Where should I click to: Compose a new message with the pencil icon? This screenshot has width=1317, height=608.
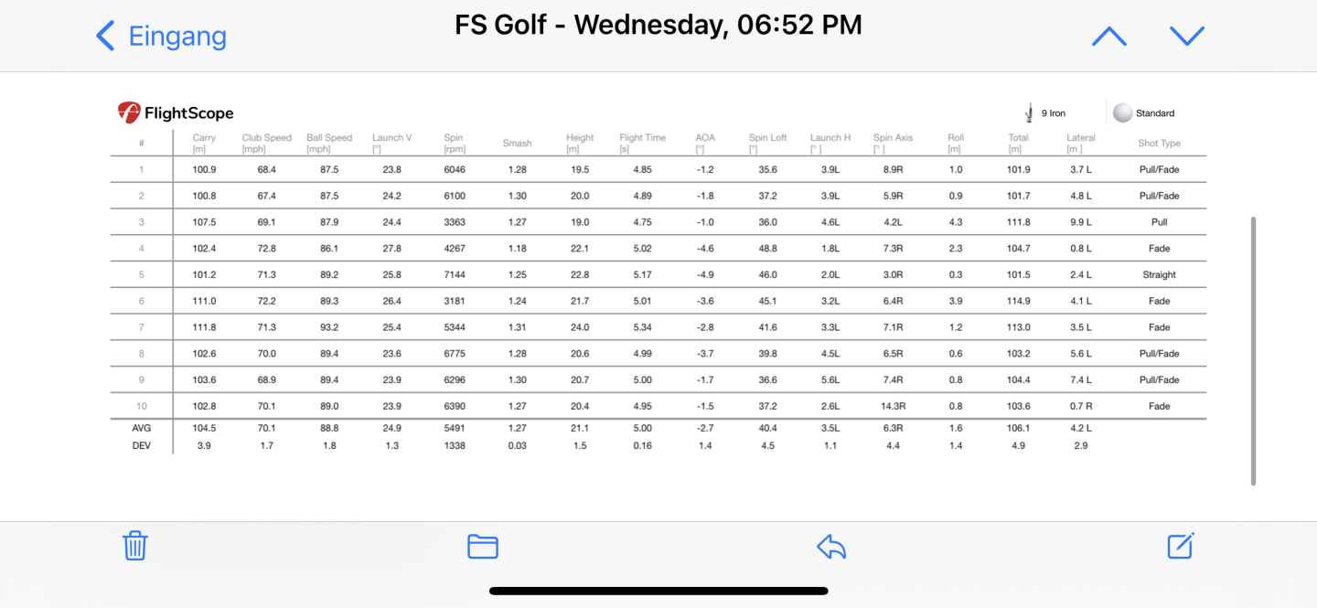(1181, 545)
